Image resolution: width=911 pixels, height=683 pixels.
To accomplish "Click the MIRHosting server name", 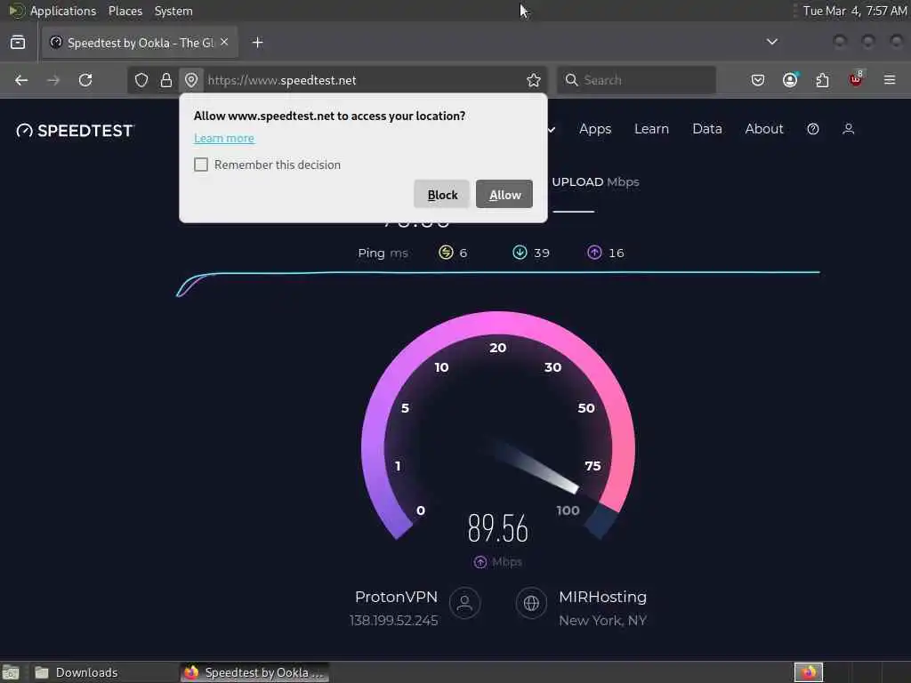I will pyautogui.click(x=602, y=597).
